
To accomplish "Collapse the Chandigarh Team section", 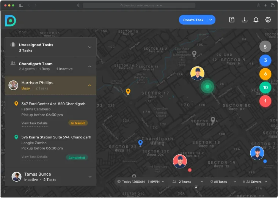I will pyautogui.click(x=90, y=66).
